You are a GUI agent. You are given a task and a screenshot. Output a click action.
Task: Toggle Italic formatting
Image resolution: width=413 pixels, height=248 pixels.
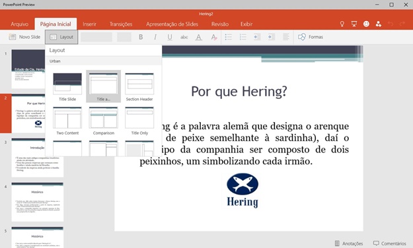click(155, 37)
